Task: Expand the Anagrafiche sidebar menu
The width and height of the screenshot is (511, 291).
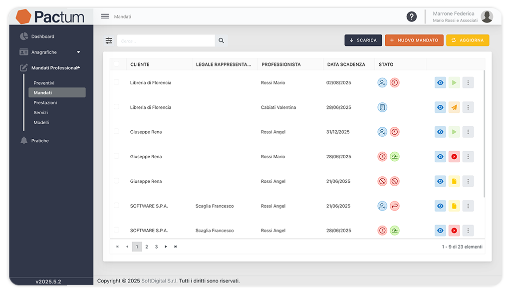Action: coord(78,52)
